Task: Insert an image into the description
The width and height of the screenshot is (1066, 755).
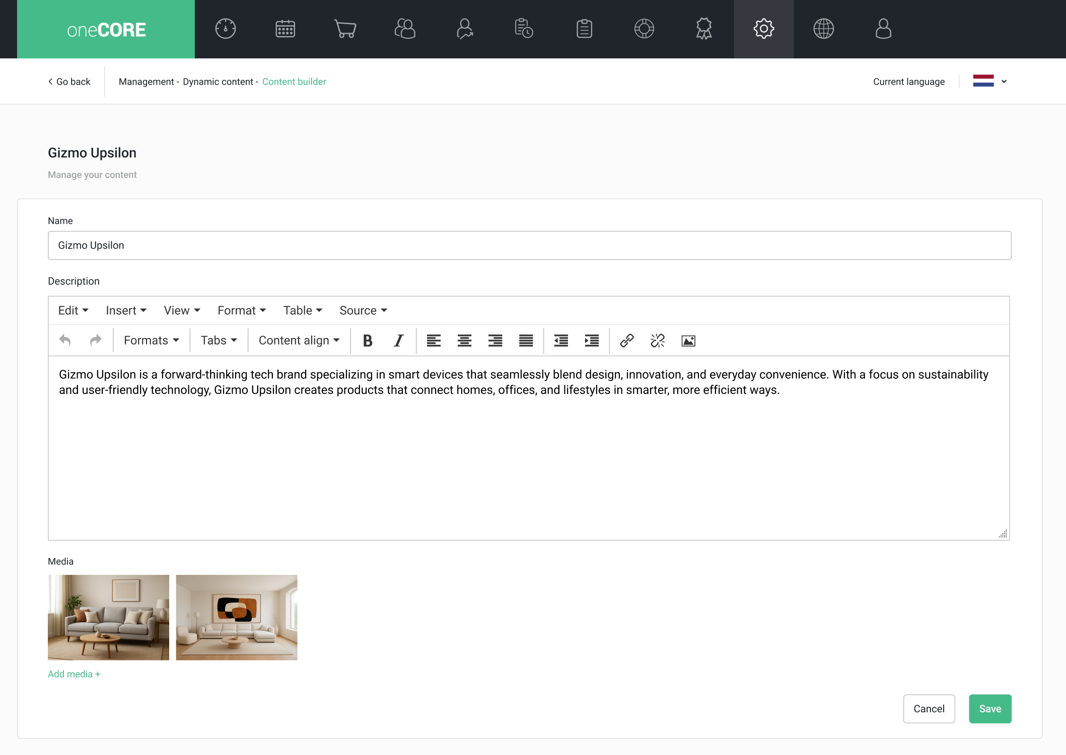Action: (688, 340)
